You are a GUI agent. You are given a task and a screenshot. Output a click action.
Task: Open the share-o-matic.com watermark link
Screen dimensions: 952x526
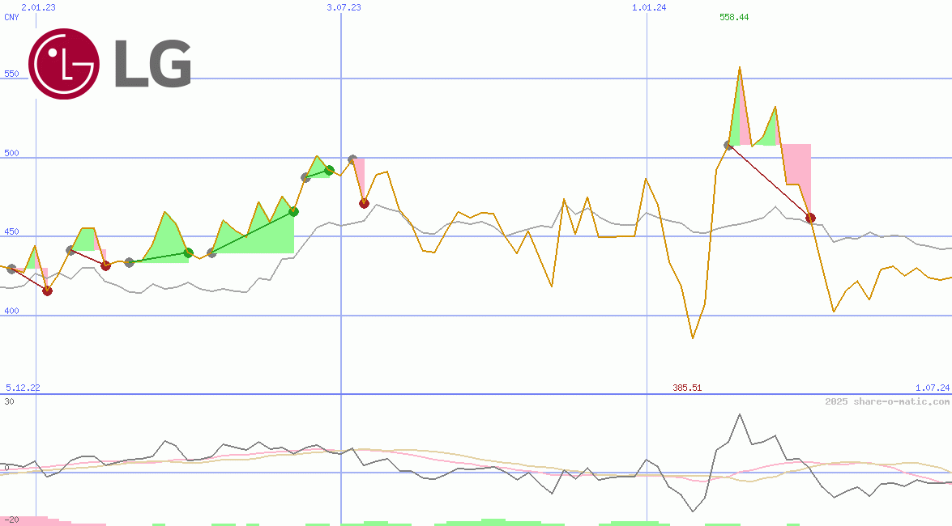click(887, 401)
